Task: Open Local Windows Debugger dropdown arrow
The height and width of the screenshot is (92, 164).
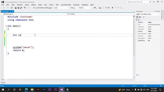Action: pyautogui.click(x=53, y=8)
